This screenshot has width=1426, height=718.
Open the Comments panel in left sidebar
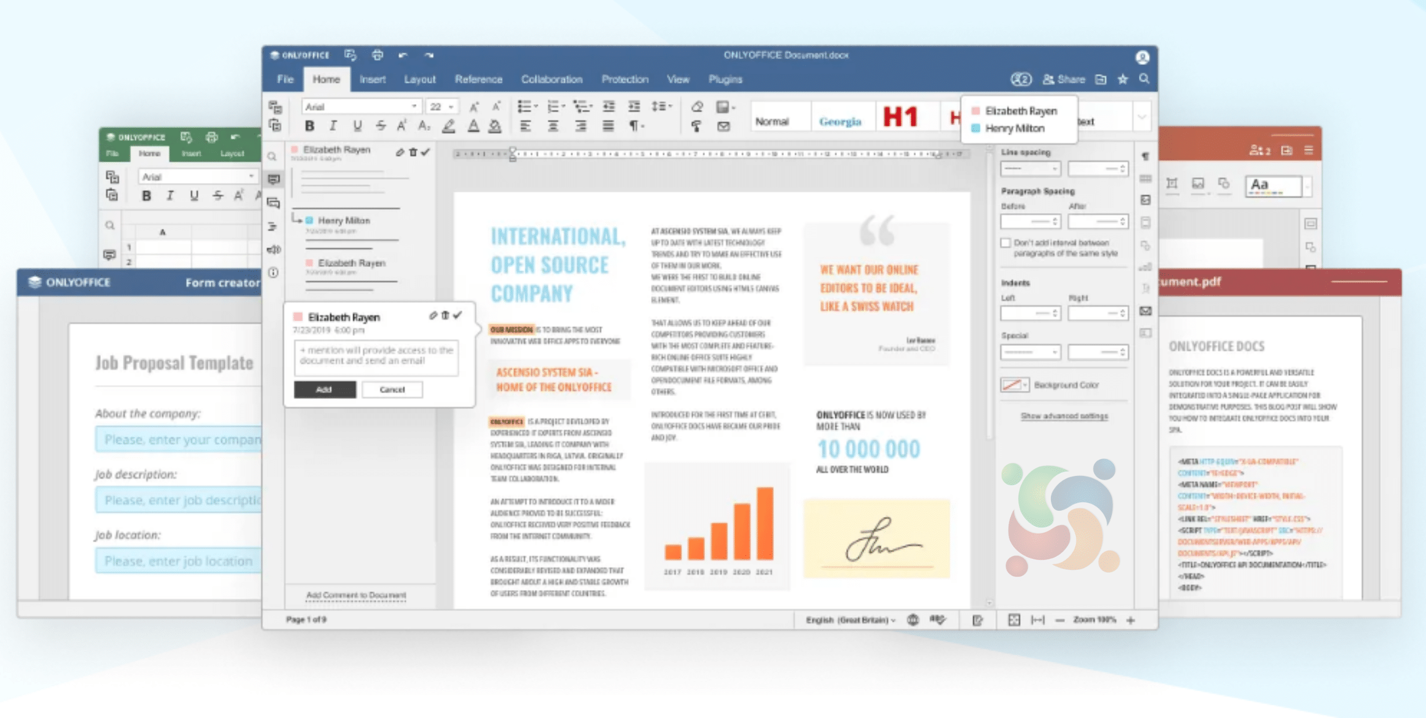[x=274, y=179]
